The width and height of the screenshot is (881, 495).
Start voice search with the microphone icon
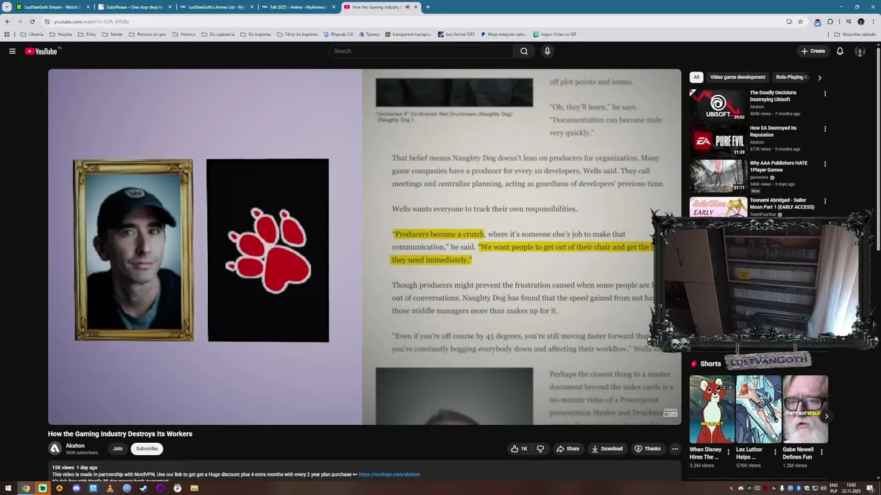click(547, 51)
